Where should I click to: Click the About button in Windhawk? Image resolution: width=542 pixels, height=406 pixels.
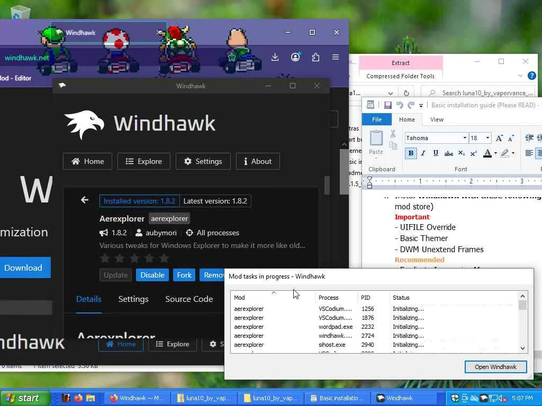[x=258, y=161]
